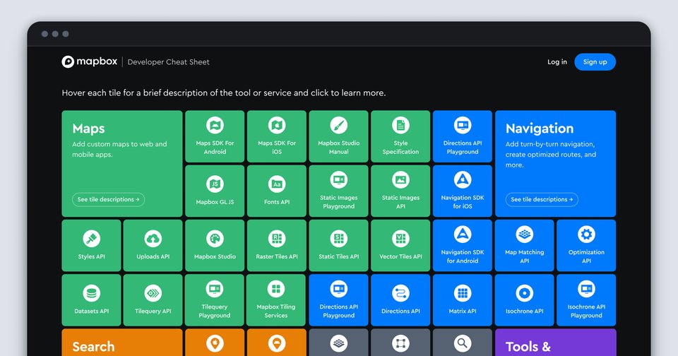Image resolution: width=678 pixels, height=356 pixels.
Task: Select the Mapbox Studio Manual brush icon
Action: click(338, 126)
